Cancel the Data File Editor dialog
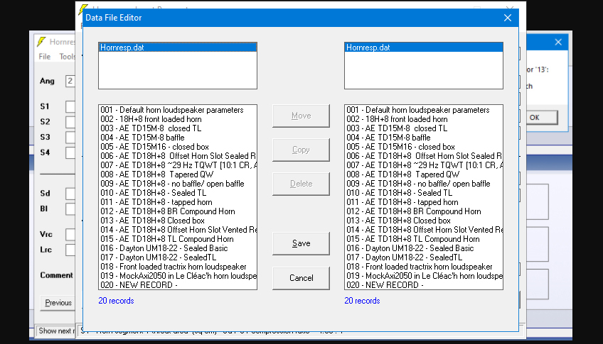The height and width of the screenshot is (344, 603). 301,277
